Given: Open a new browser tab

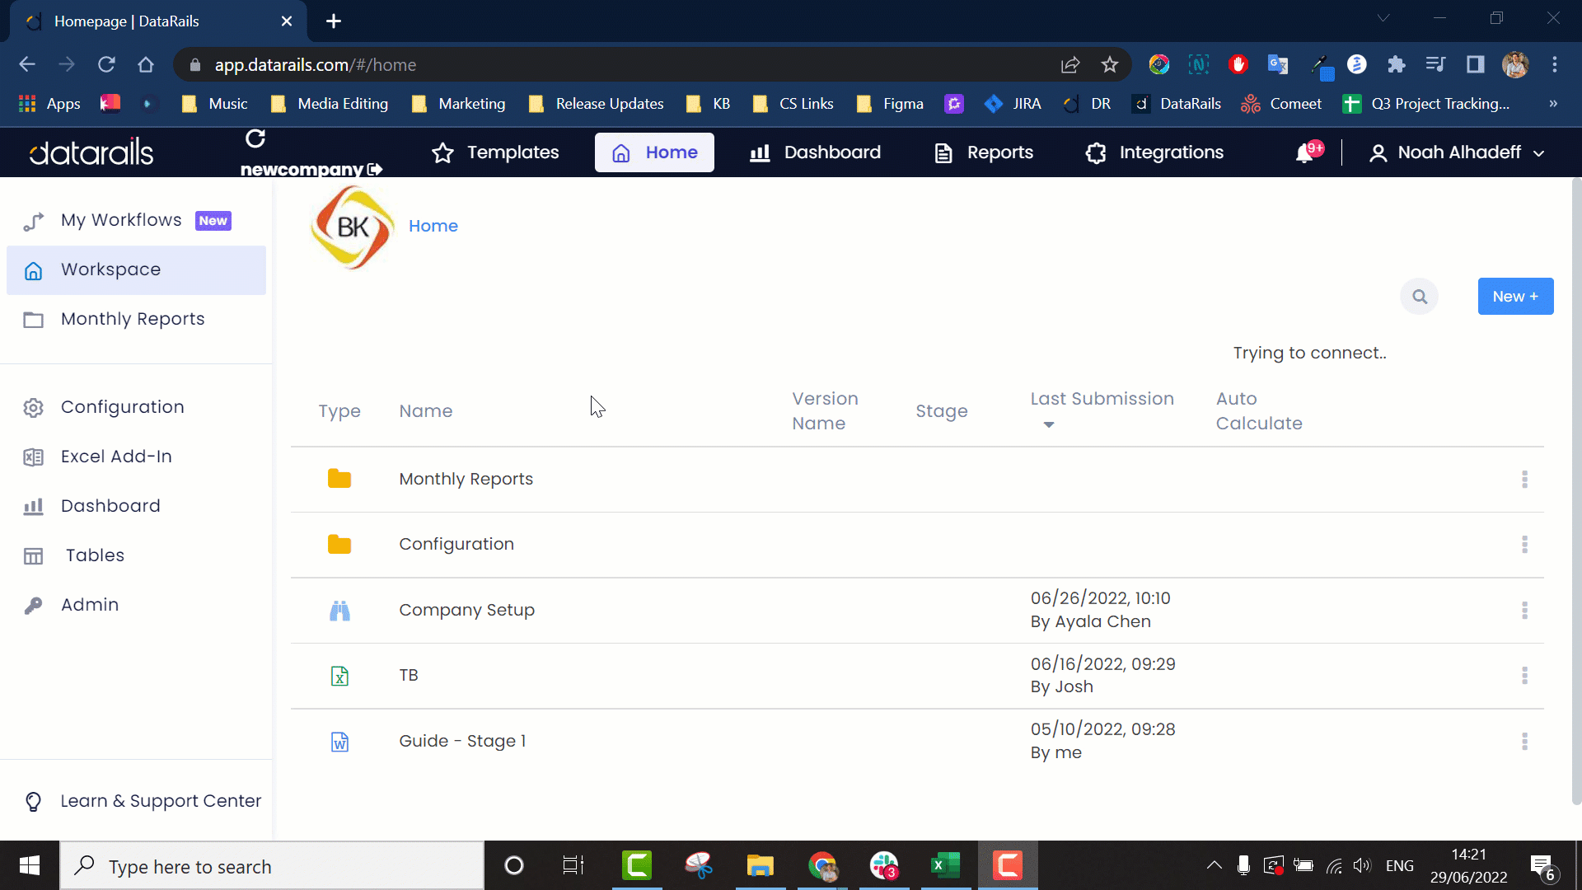Looking at the screenshot, I should 334,21.
